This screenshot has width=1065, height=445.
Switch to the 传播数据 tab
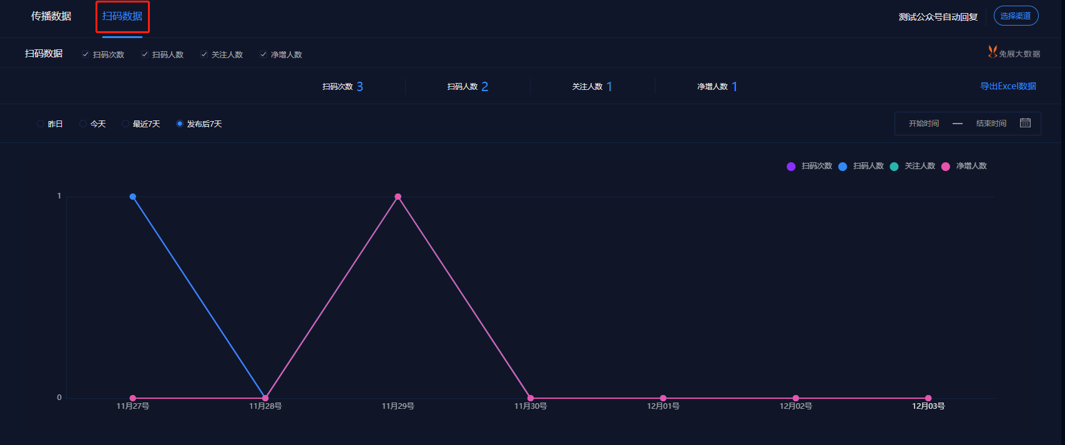click(51, 16)
